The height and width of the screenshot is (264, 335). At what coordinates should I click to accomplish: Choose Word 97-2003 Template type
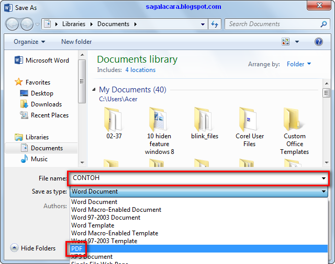199,241
